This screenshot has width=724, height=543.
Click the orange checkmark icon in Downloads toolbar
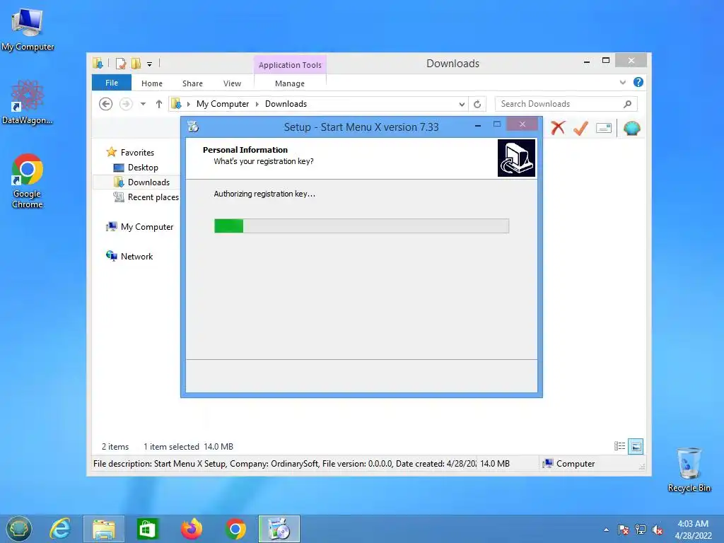click(x=580, y=128)
